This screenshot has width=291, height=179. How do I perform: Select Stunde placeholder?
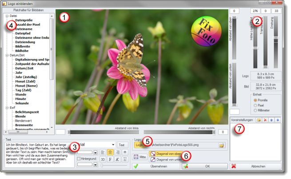pyautogui.click(x=21, y=95)
